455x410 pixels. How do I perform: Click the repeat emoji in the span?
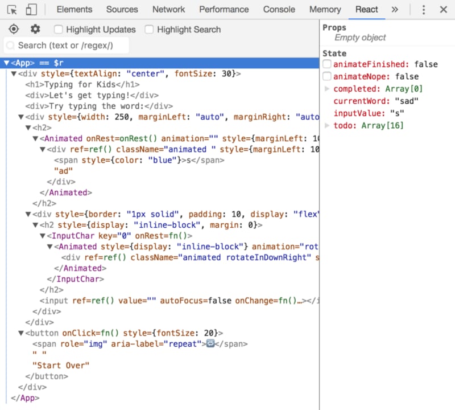pos(210,343)
